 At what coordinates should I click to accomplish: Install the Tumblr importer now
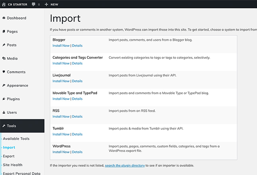click(61, 134)
